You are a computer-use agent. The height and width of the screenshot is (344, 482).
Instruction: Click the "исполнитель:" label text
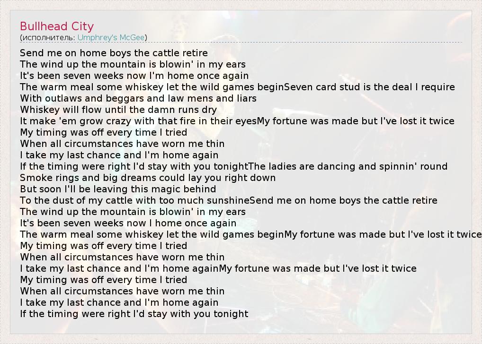48,37
